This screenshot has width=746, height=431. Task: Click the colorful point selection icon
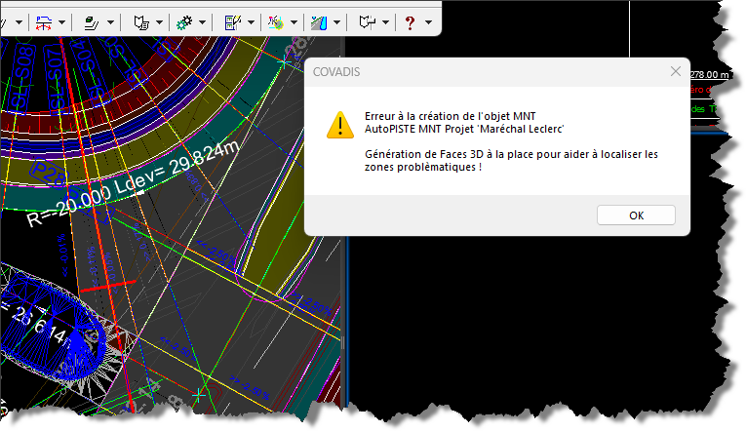coord(275,22)
